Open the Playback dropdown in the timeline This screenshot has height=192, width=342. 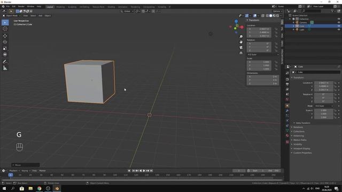(14, 171)
